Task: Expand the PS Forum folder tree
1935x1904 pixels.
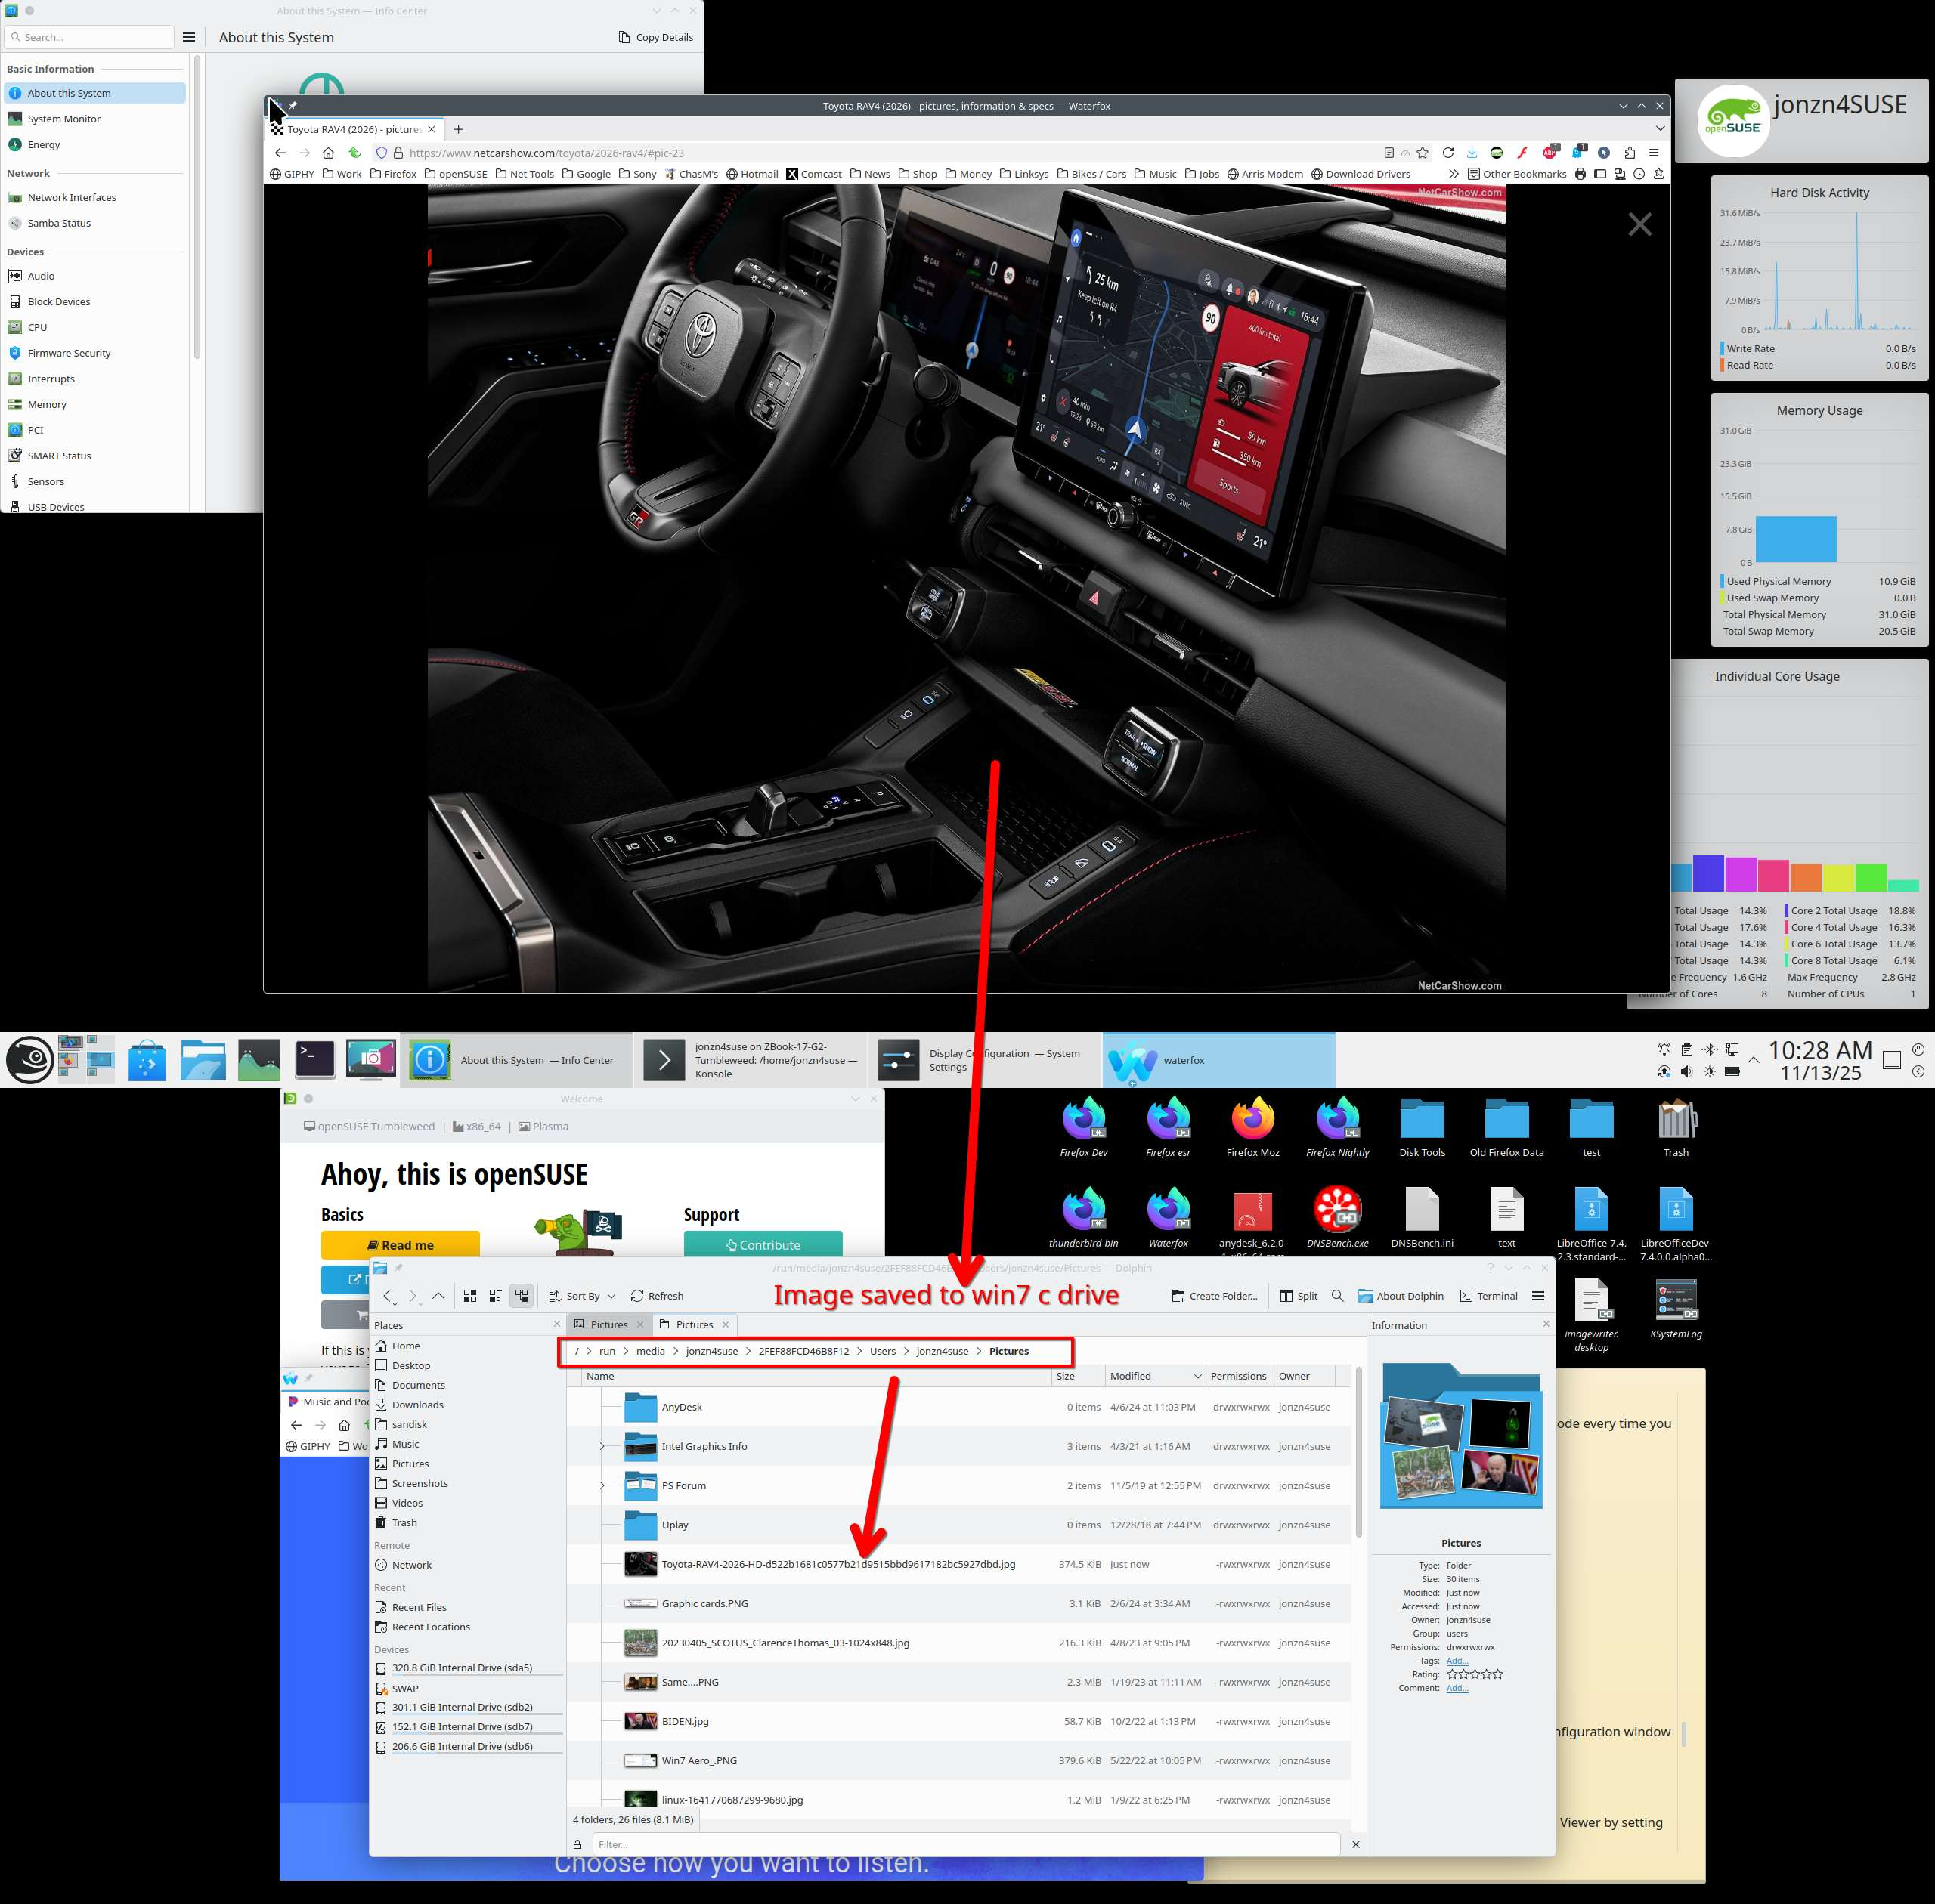Action: pyautogui.click(x=602, y=1486)
